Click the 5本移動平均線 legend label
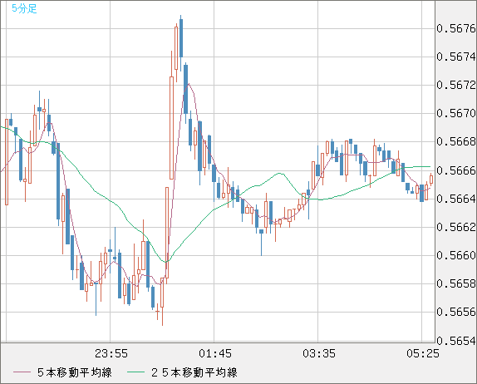The height and width of the screenshot is (384, 477). pos(75,372)
